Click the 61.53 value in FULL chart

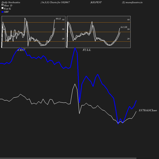click(124, 27)
